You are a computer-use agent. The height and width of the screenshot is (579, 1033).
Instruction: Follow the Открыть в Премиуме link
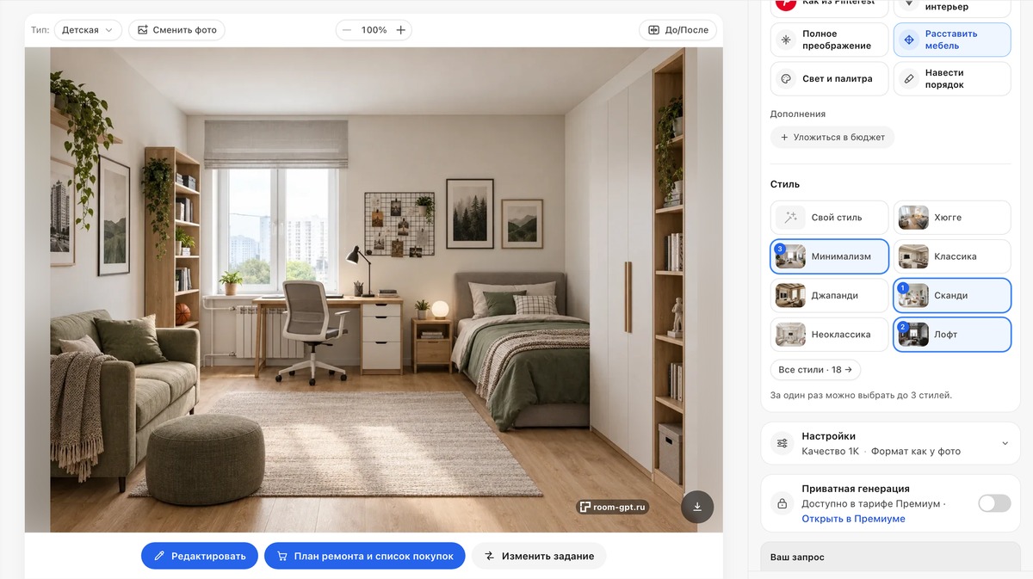coord(853,519)
